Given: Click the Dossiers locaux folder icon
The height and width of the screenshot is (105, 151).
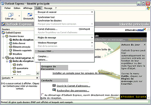Looking at the screenshot, I should click(7, 36).
